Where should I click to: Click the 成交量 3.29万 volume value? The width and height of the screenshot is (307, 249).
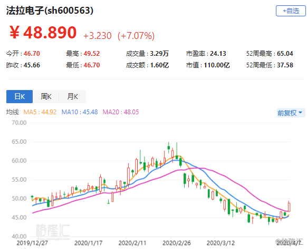tap(147, 53)
